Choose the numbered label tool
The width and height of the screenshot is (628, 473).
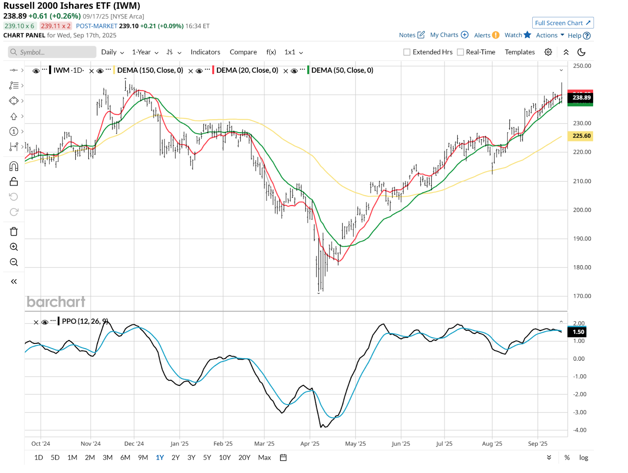14,131
